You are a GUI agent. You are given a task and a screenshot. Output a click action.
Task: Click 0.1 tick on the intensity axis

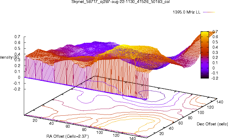tap(17, 71)
